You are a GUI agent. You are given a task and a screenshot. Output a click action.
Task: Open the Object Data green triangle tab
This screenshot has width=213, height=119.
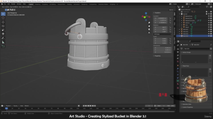(178, 81)
